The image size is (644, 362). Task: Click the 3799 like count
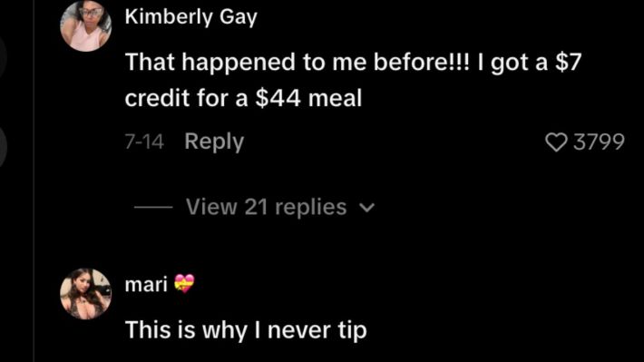(599, 142)
